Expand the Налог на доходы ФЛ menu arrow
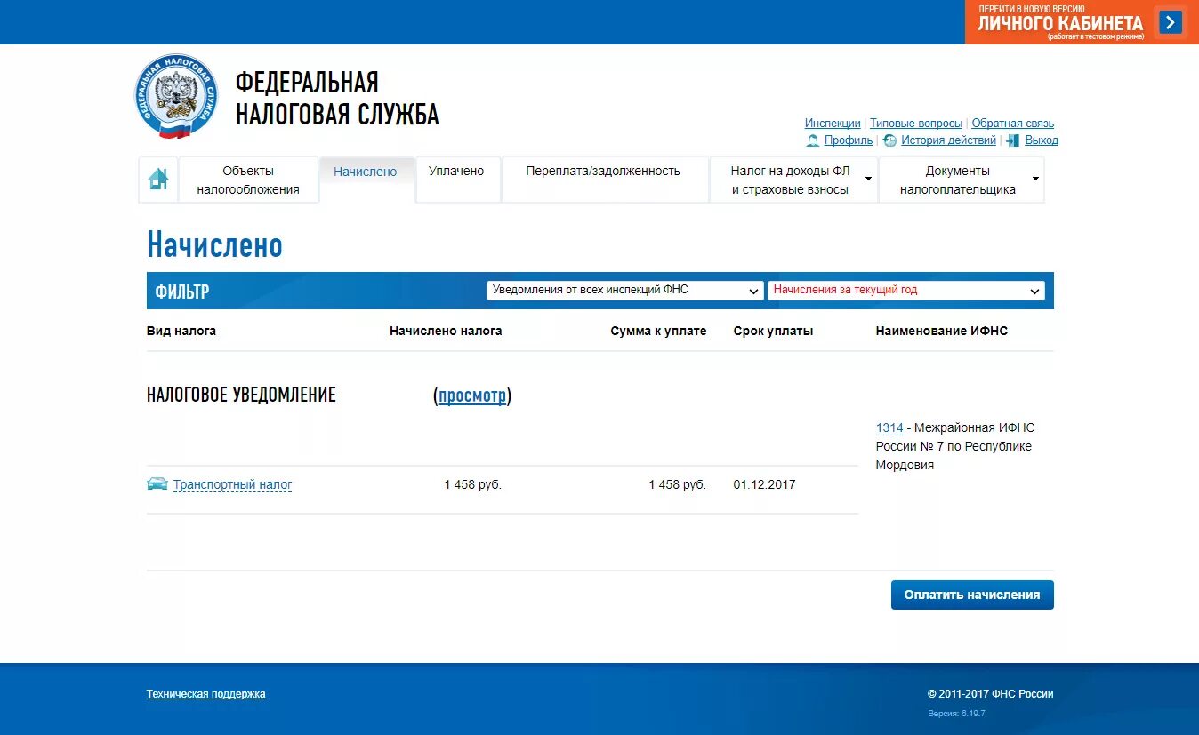This screenshot has height=735, width=1199. pyautogui.click(x=868, y=180)
